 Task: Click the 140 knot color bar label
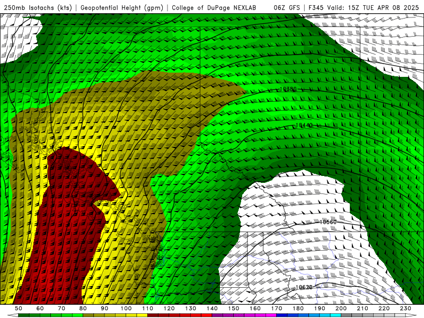pos(212,308)
